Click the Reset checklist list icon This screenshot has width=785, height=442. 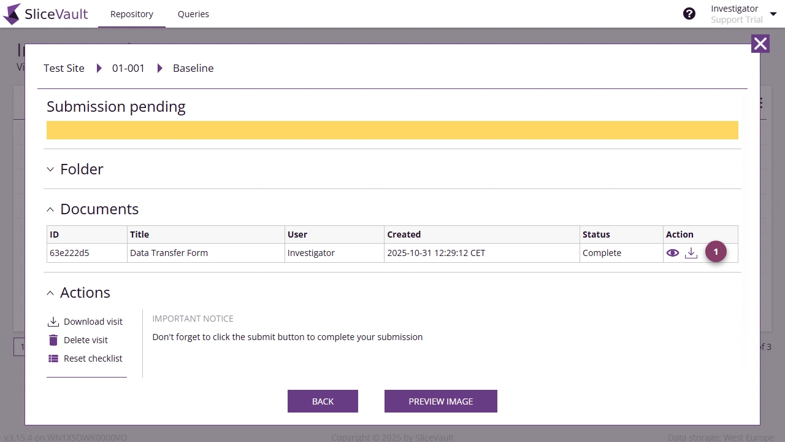pos(53,359)
